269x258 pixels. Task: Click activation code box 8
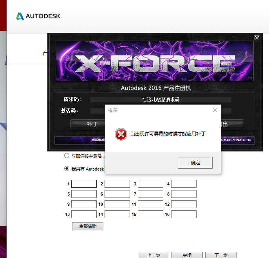pos(184,194)
